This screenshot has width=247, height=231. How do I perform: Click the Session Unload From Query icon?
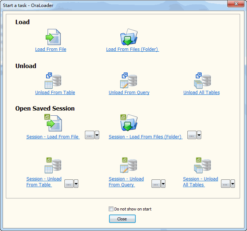128,165
